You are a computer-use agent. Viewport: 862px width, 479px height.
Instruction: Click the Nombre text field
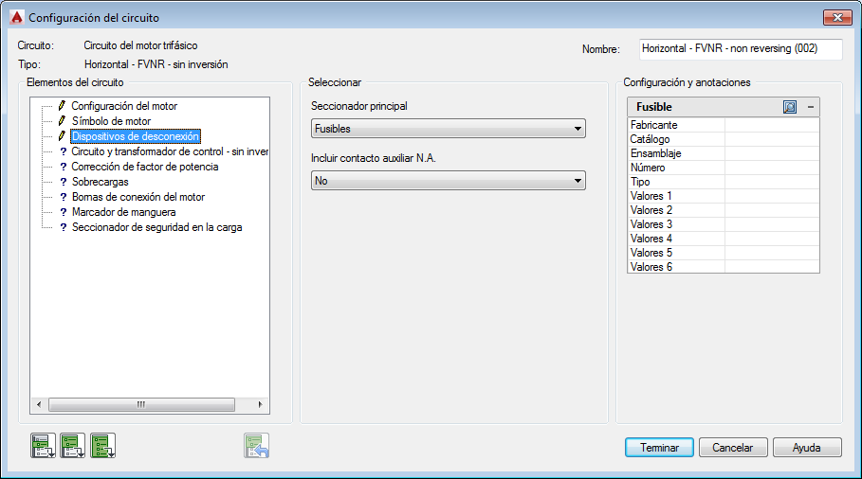click(x=740, y=48)
